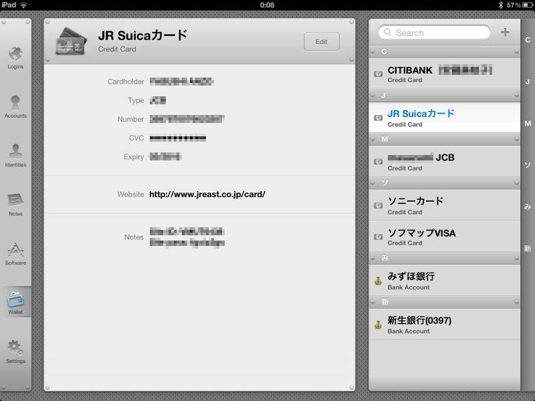Click inside the Search field
Screen dimensions: 535x401
435,32
